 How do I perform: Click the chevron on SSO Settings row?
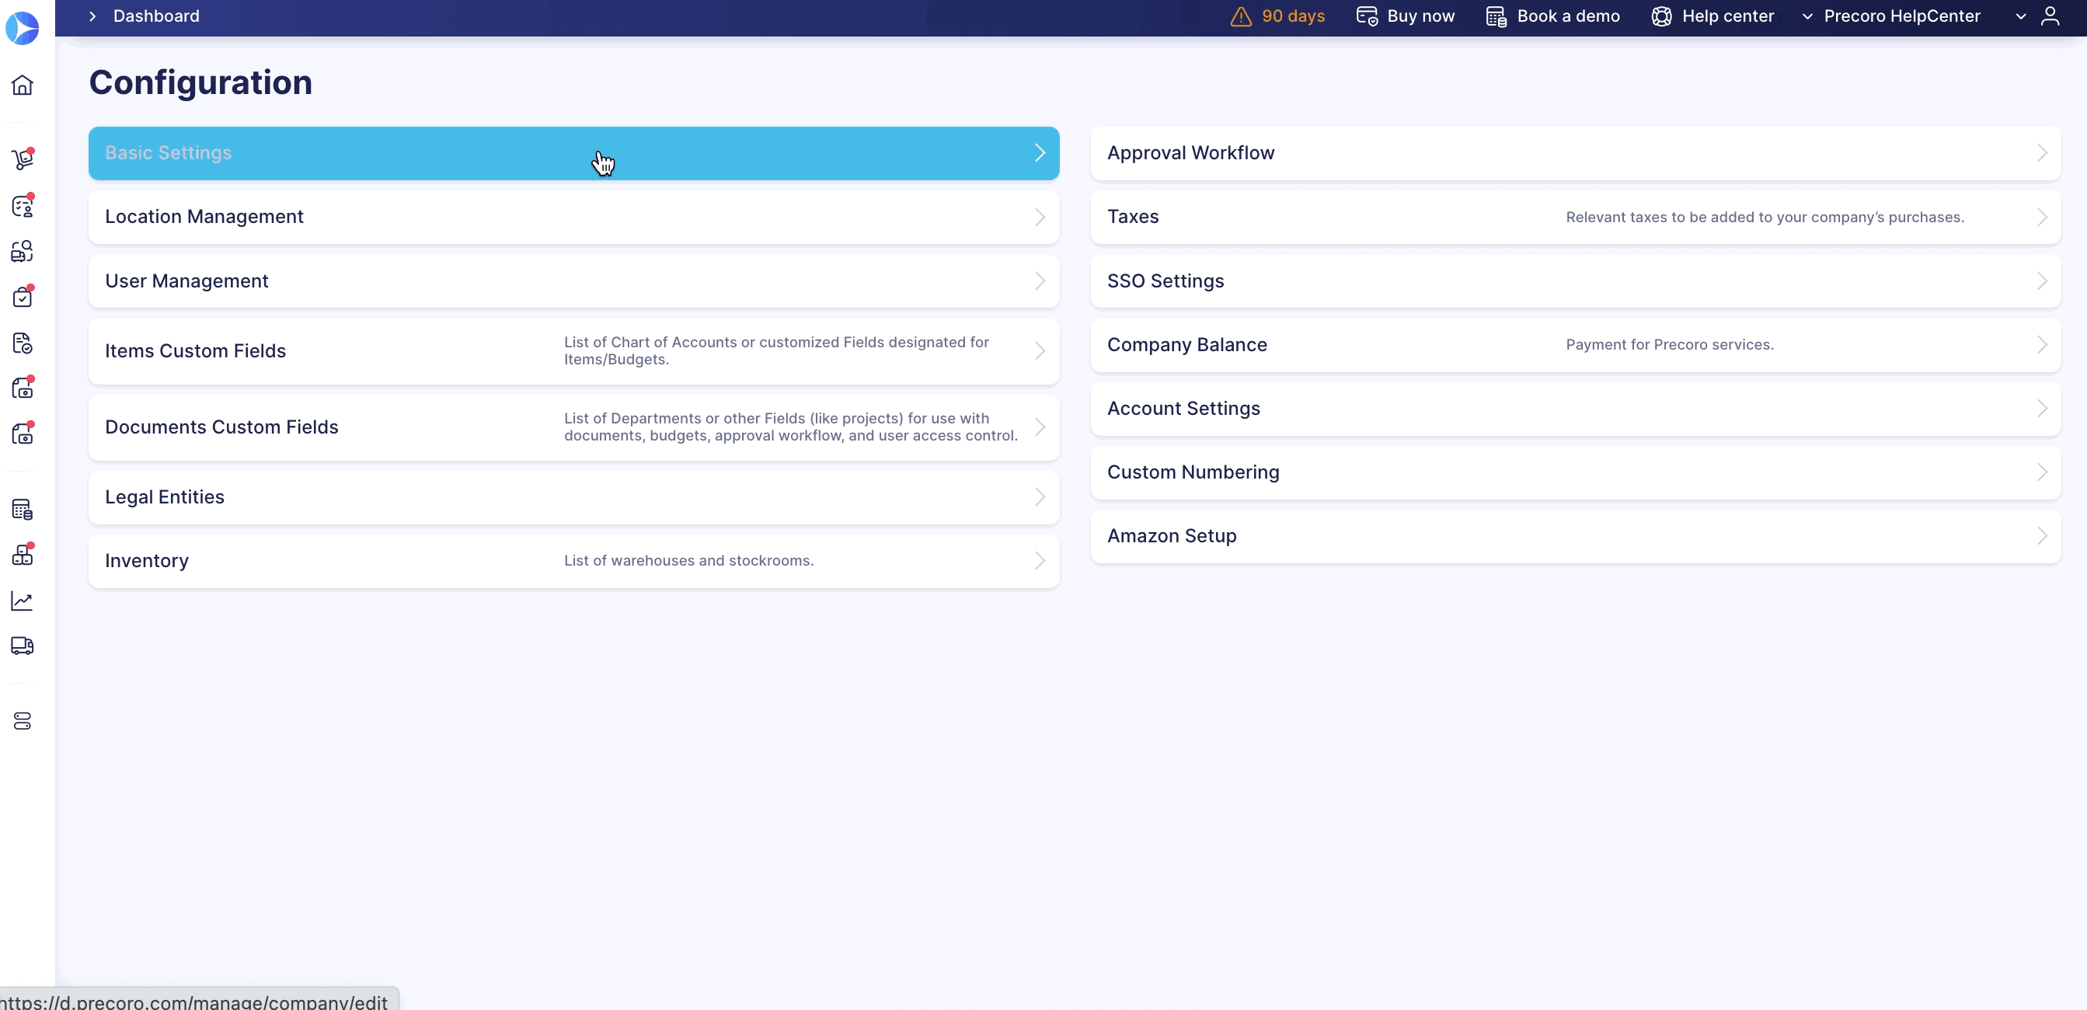coord(2042,281)
